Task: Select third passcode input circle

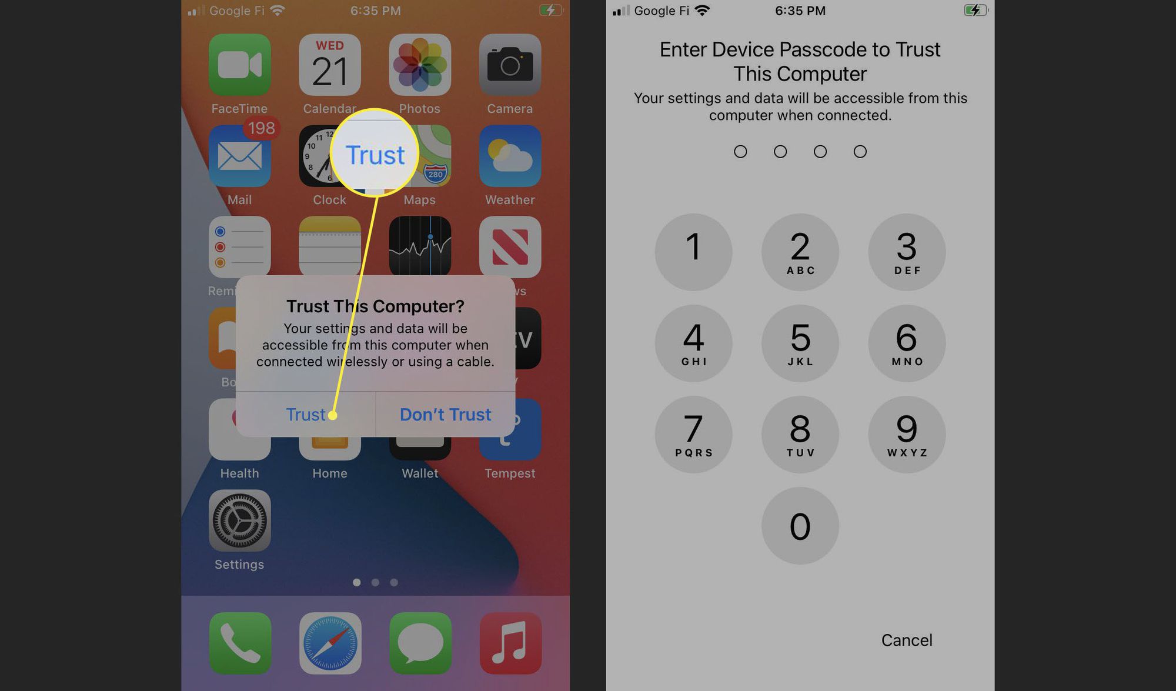Action: [821, 151]
